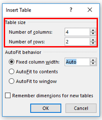Choose AutoFit to contents option
The height and width of the screenshot is (120, 102).
tap(12, 71)
